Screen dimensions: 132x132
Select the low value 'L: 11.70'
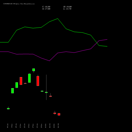tap(67, 9)
